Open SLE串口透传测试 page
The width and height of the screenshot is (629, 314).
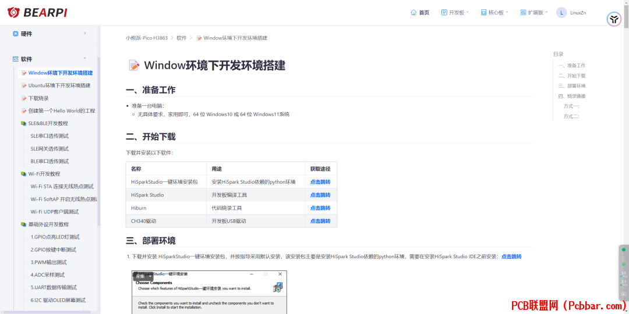point(50,135)
